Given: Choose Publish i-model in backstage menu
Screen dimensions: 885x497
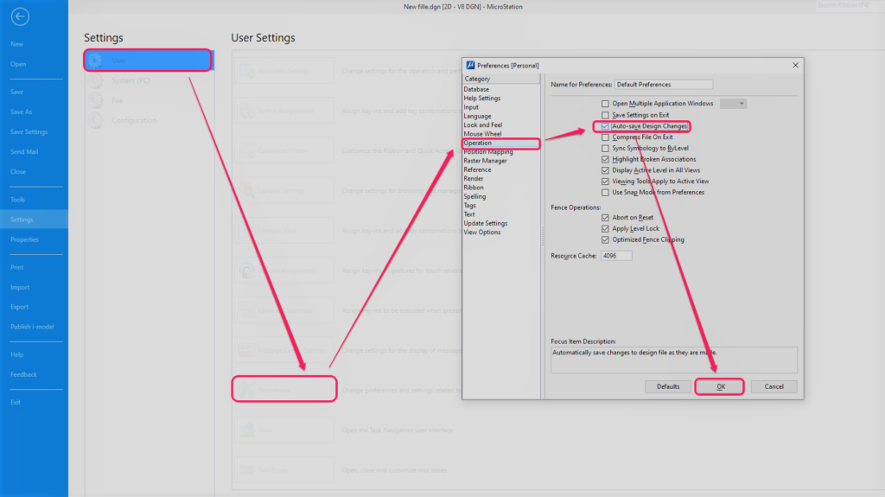Looking at the screenshot, I should pos(34,327).
